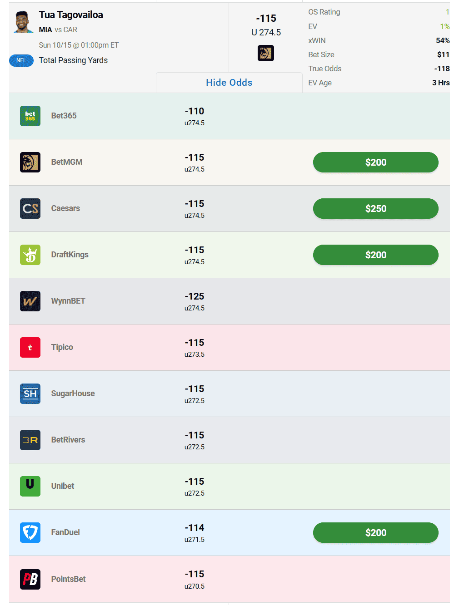Click the red Tipico logo icon
Viewport: 464px width, 605px height.
coord(30,347)
